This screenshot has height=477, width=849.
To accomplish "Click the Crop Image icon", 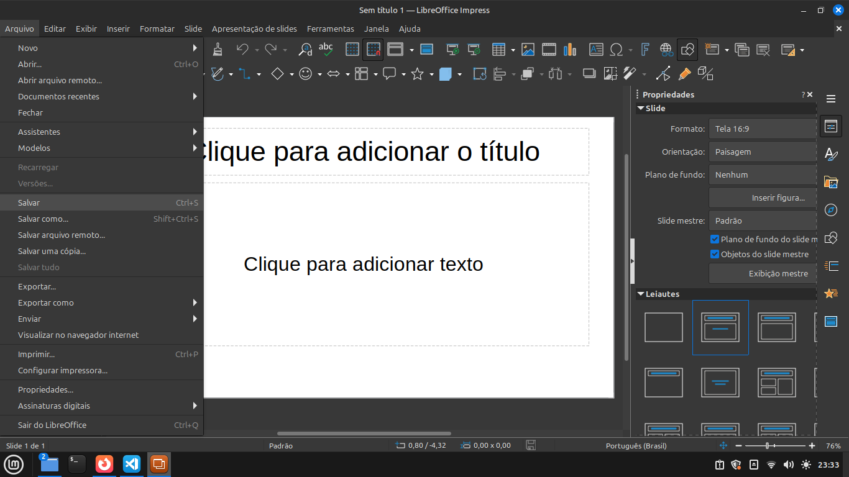I will coord(610,74).
